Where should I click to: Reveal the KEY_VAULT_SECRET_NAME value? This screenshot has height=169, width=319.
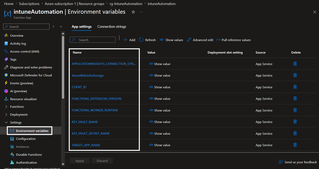point(160,133)
